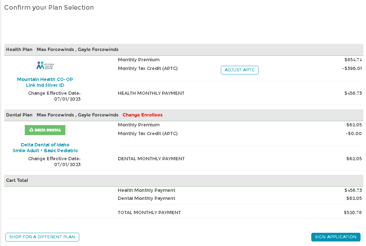366x246 pixels.
Task: Click Shop for a Different Plan button
Action: click(x=42, y=237)
